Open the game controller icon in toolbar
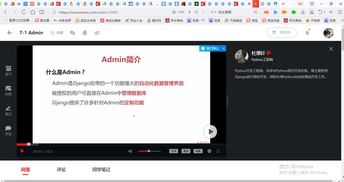344x182 pixels. [266, 12]
